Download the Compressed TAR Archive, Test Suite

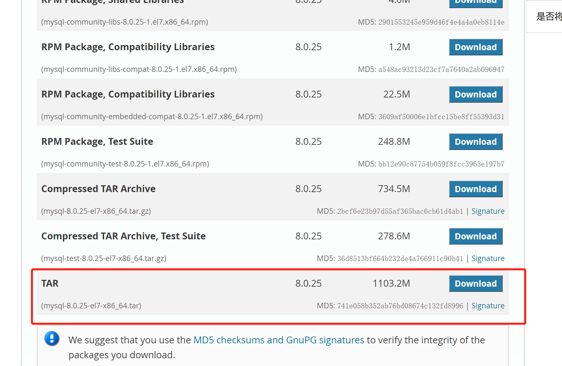pyautogui.click(x=476, y=236)
